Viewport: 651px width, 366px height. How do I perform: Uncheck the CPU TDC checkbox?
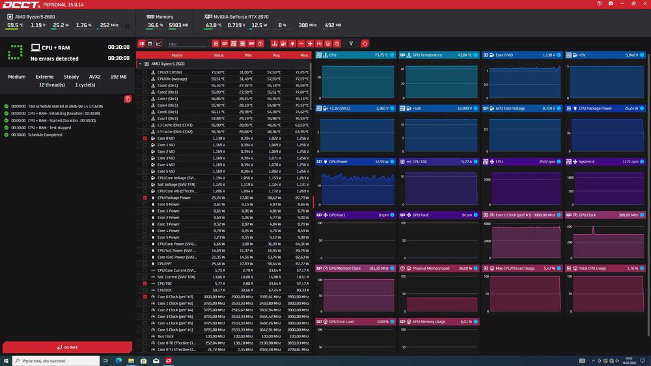(x=145, y=283)
